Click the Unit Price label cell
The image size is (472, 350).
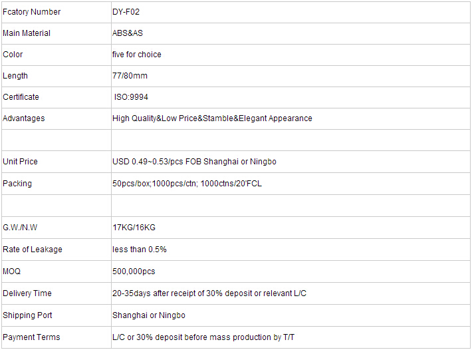(x=57, y=162)
